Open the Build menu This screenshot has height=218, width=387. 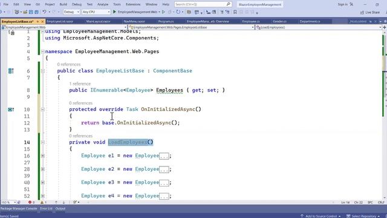[63, 4]
